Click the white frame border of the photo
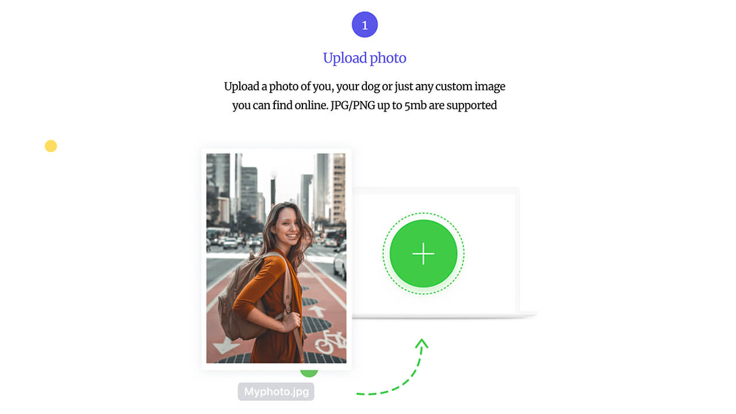The height and width of the screenshot is (414, 736). 204,259
